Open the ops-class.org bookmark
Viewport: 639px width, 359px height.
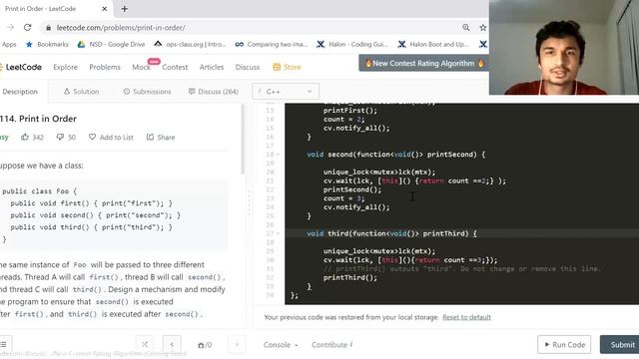[190, 44]
